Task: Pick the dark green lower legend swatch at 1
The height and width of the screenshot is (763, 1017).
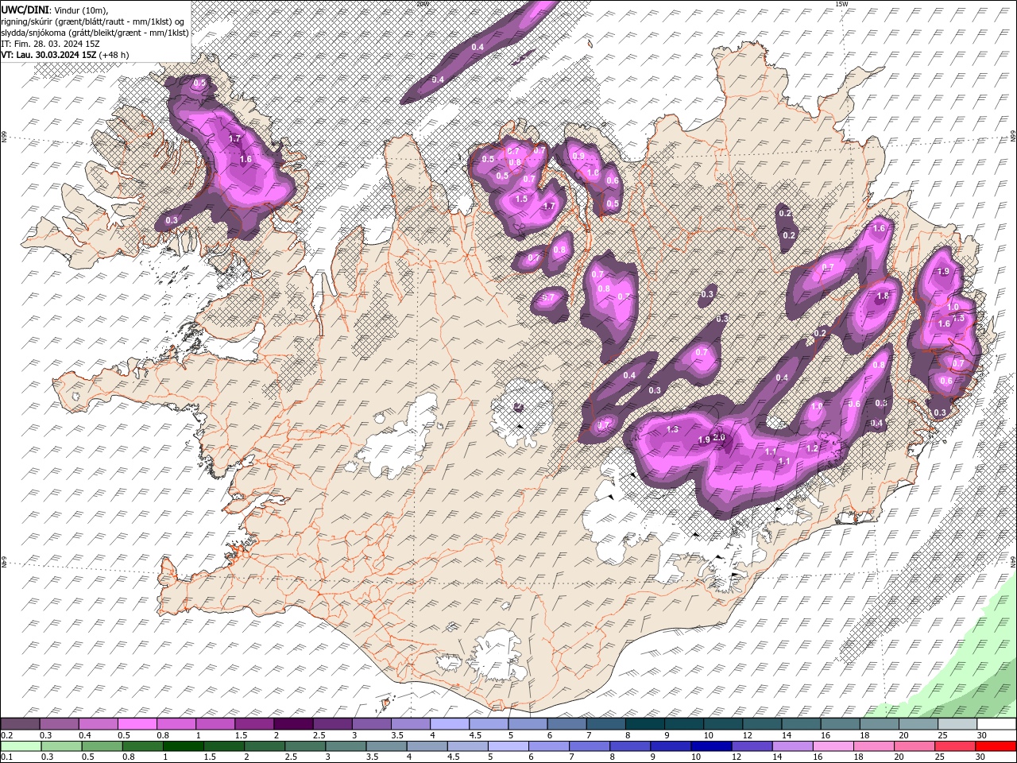Action: pyautogui.click(x=183, y=746)
